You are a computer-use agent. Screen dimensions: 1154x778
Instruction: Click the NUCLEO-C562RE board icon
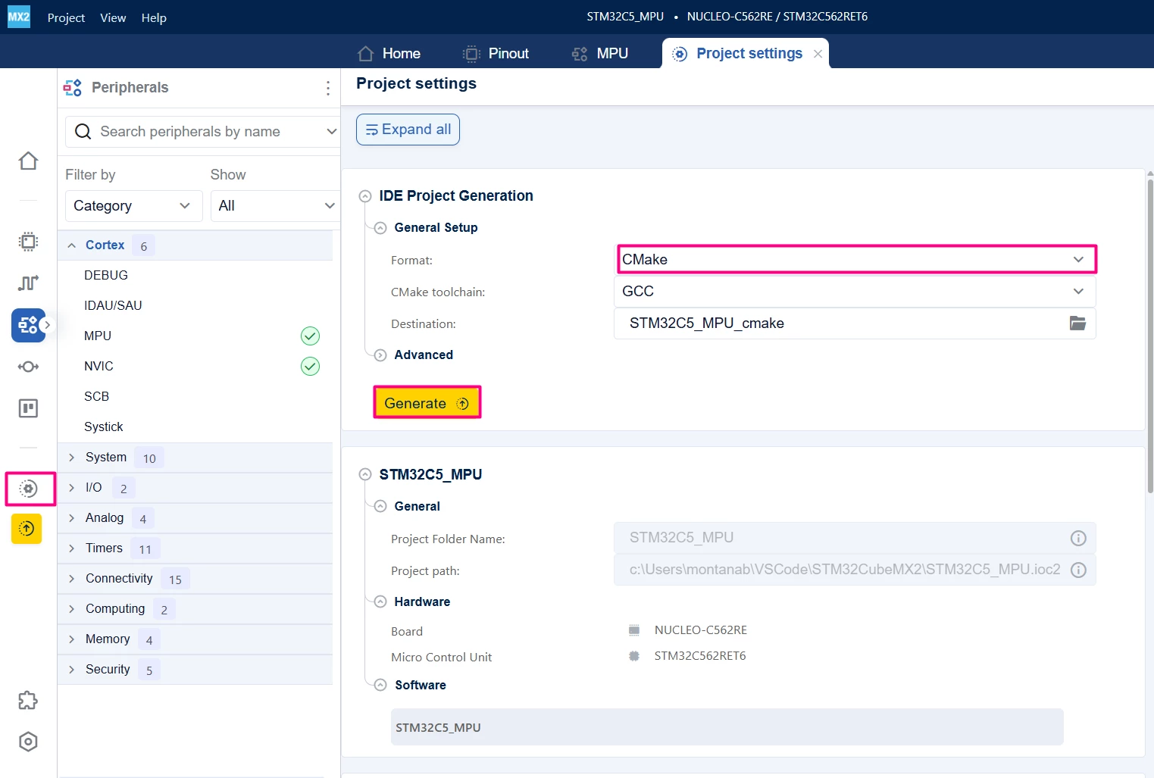634,630
